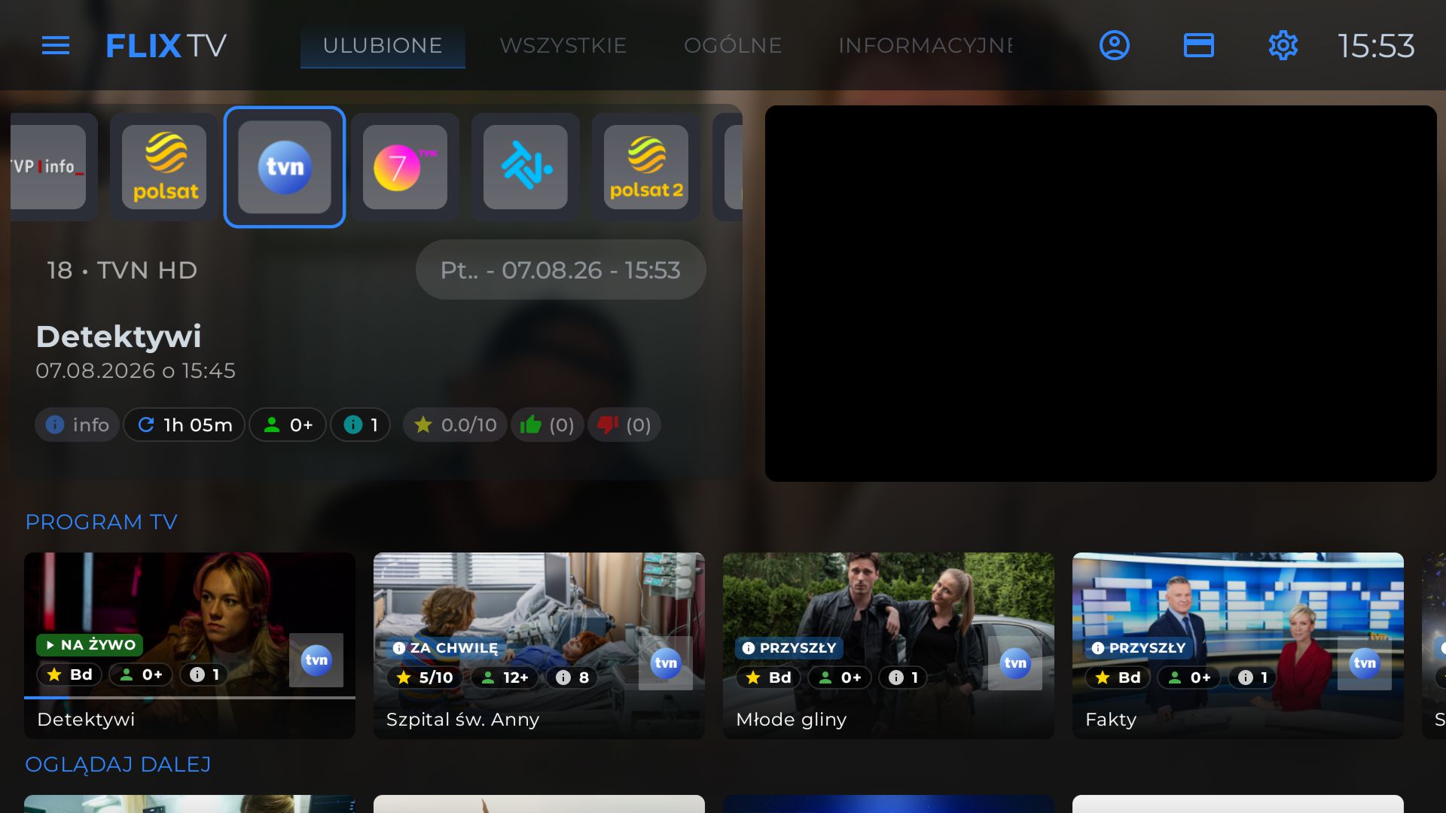
Task: Select the TVN 7 channel logo
Action: (x=405, y=167)
